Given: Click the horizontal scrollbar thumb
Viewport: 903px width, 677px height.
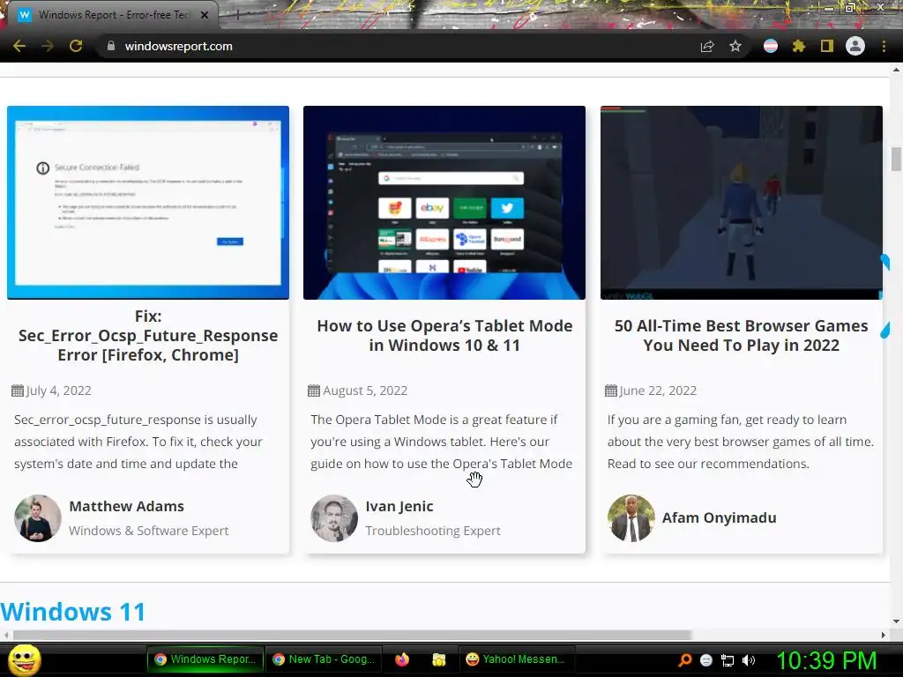Looking at the screenshot, I should click(x=352, y=635).
